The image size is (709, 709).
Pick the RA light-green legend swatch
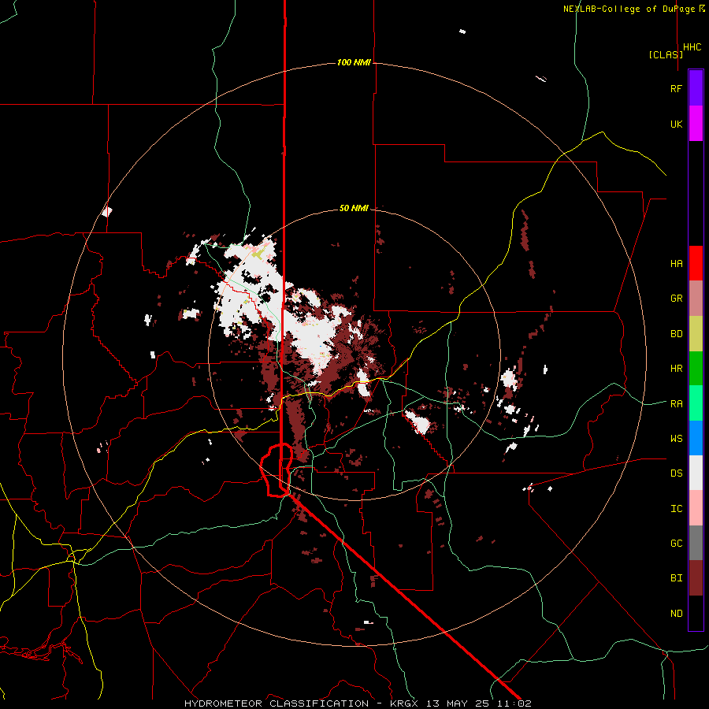696,403
